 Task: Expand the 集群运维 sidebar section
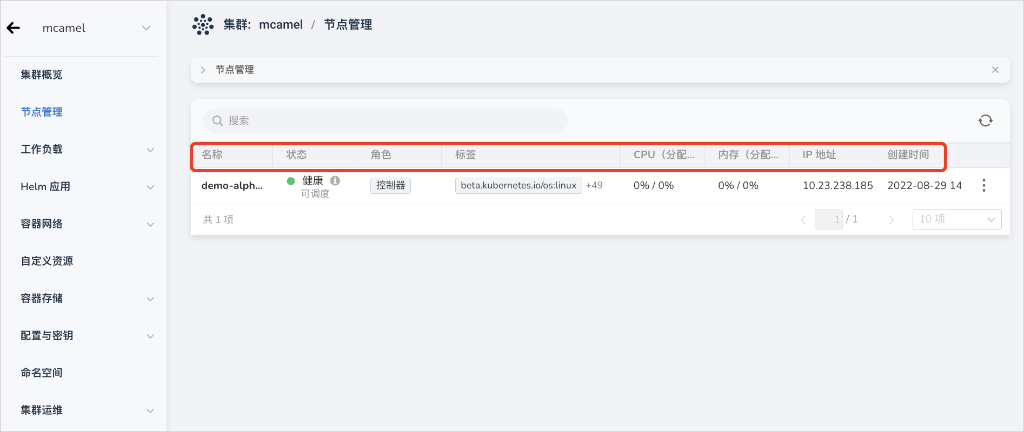150,410
